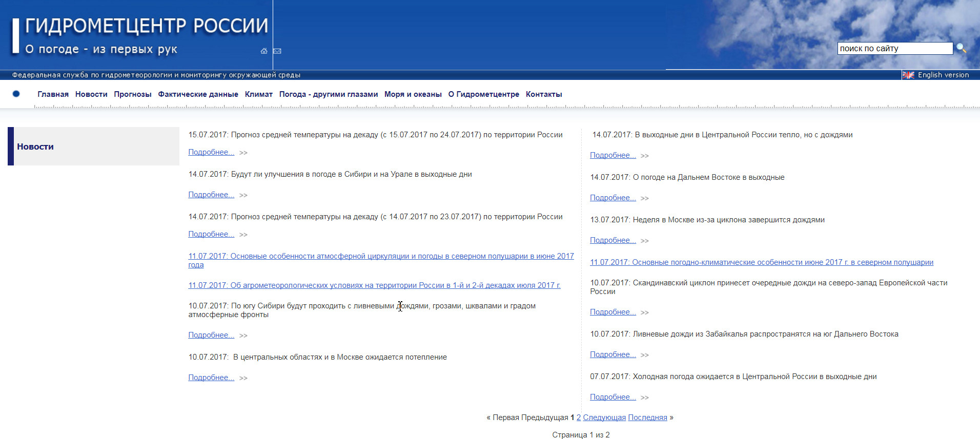Select Новости in the left sidebar
Image resolution: width=980 pixels, height=439 pixels.
click(x=35, y=147)
